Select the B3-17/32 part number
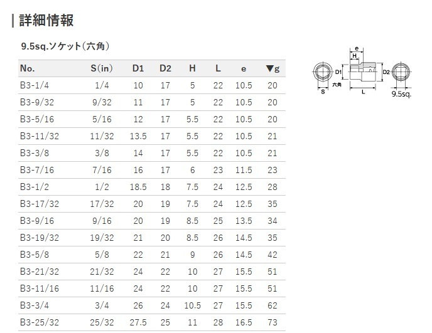432x333 pixels. 40,204
